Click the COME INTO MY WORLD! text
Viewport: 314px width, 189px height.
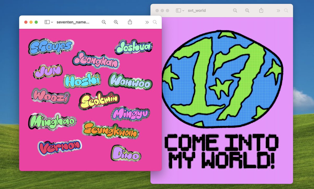(x=222, y=151)
